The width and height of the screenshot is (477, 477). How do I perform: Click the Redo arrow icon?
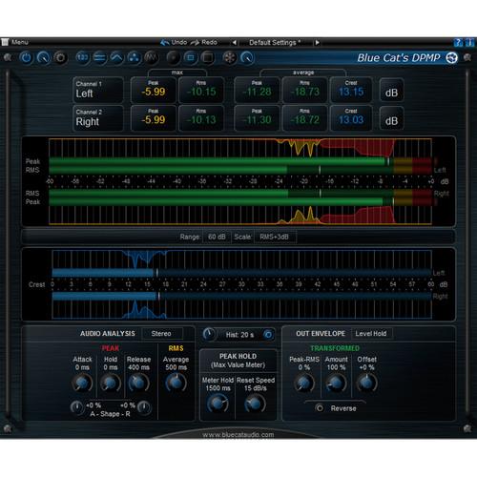point(195,42)
